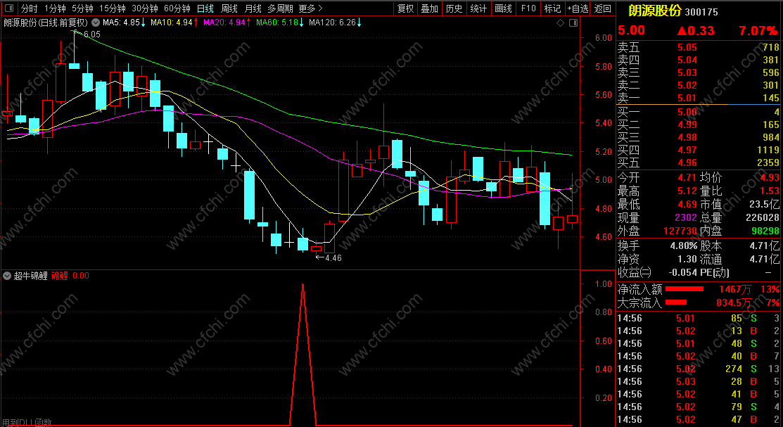Viewport: 783px width, 427px height.
Task: Click the diamond icon above price axis
Action: tap(560, 23)
